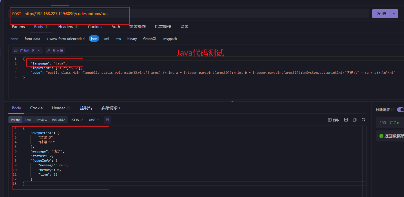Copy the response body with copy icon
Image resolution: width=404 pixels, height=197 pixels.
point(354,120)
